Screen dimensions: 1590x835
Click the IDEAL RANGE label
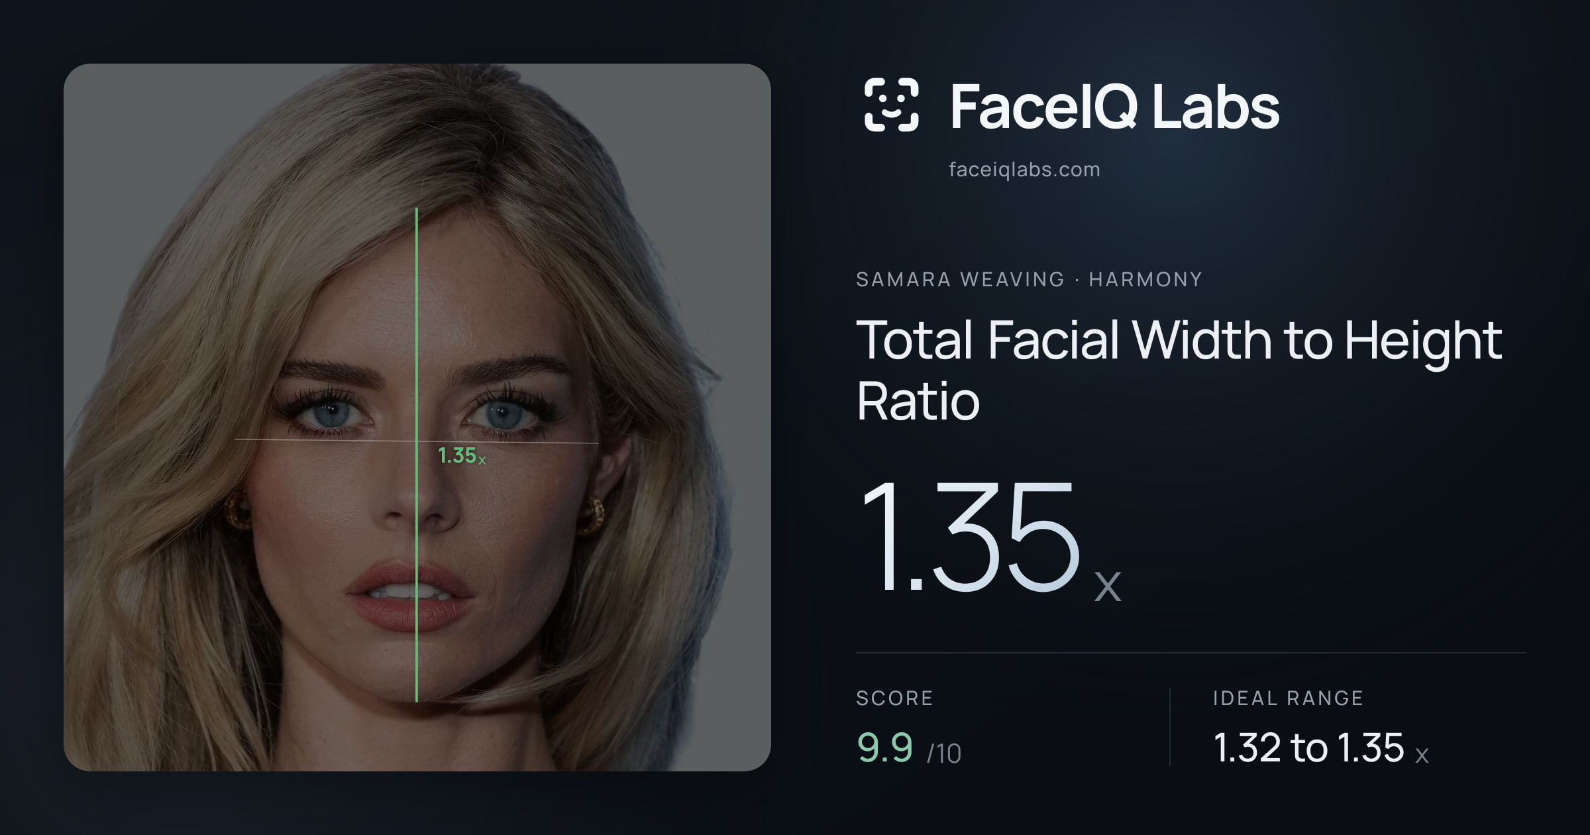click(1288, 698)
